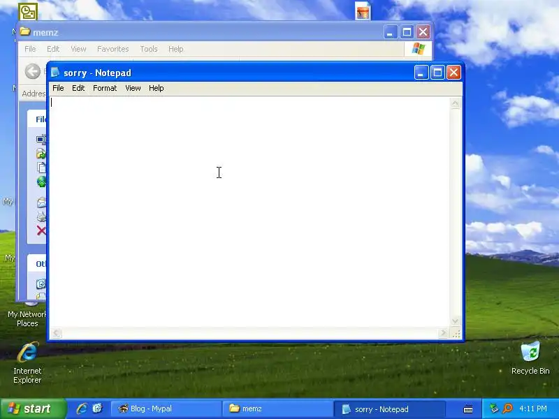Minimize the memz explorer window
This screenshot has width=559, height=419.
(x=391, y=32)
